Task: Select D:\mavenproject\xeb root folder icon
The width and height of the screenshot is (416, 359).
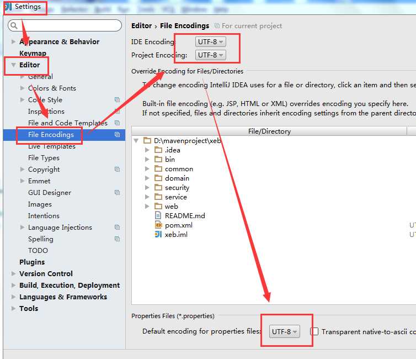Action: [147, 140]
